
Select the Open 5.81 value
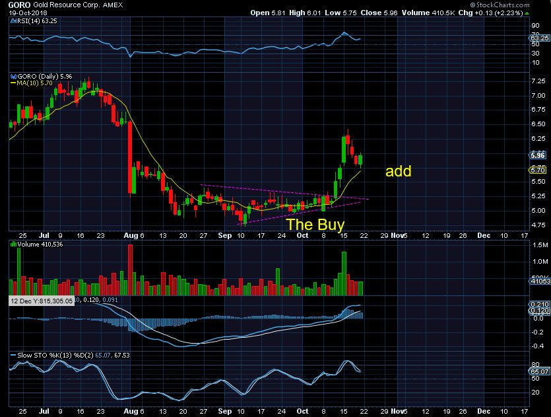268,13
